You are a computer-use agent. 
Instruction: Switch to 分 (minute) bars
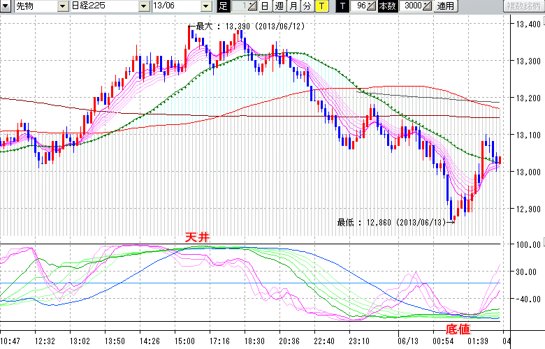pyautogui.click(x=307, y=6)
